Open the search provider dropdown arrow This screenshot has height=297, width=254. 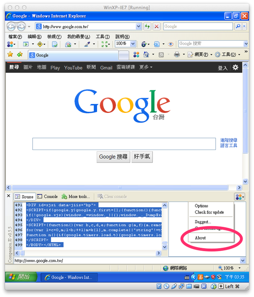click(244, 26)
